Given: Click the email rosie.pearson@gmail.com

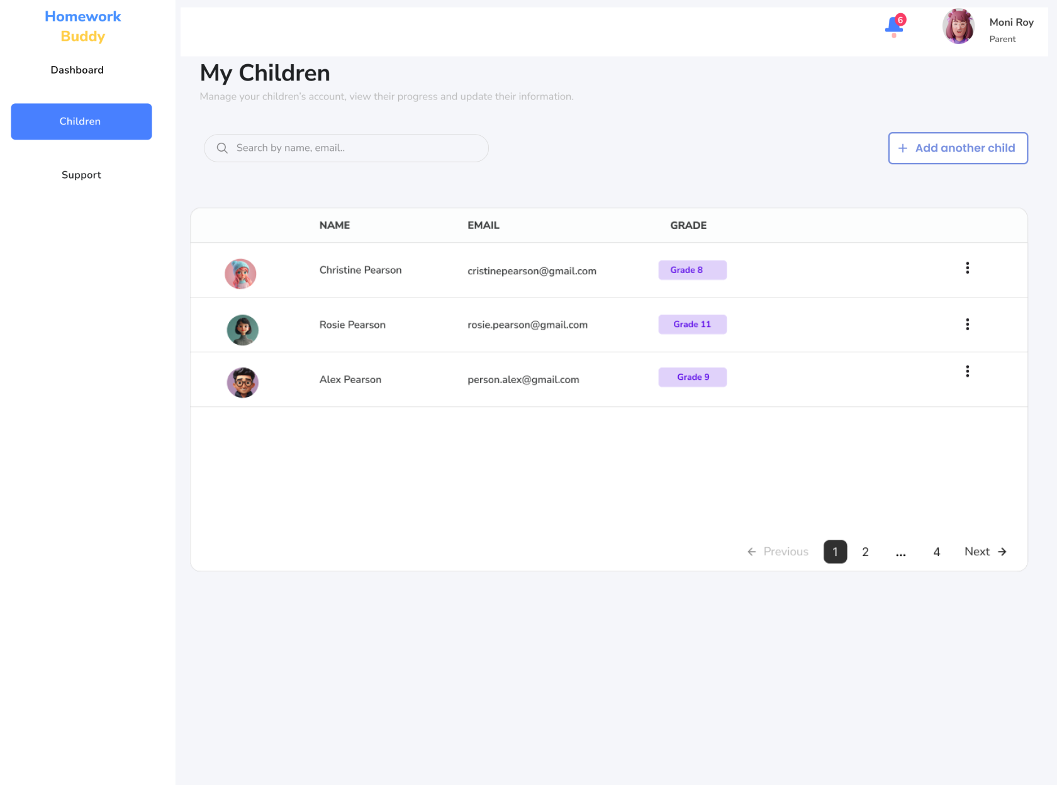Looking at the screenshot, I should pos(527,325).
